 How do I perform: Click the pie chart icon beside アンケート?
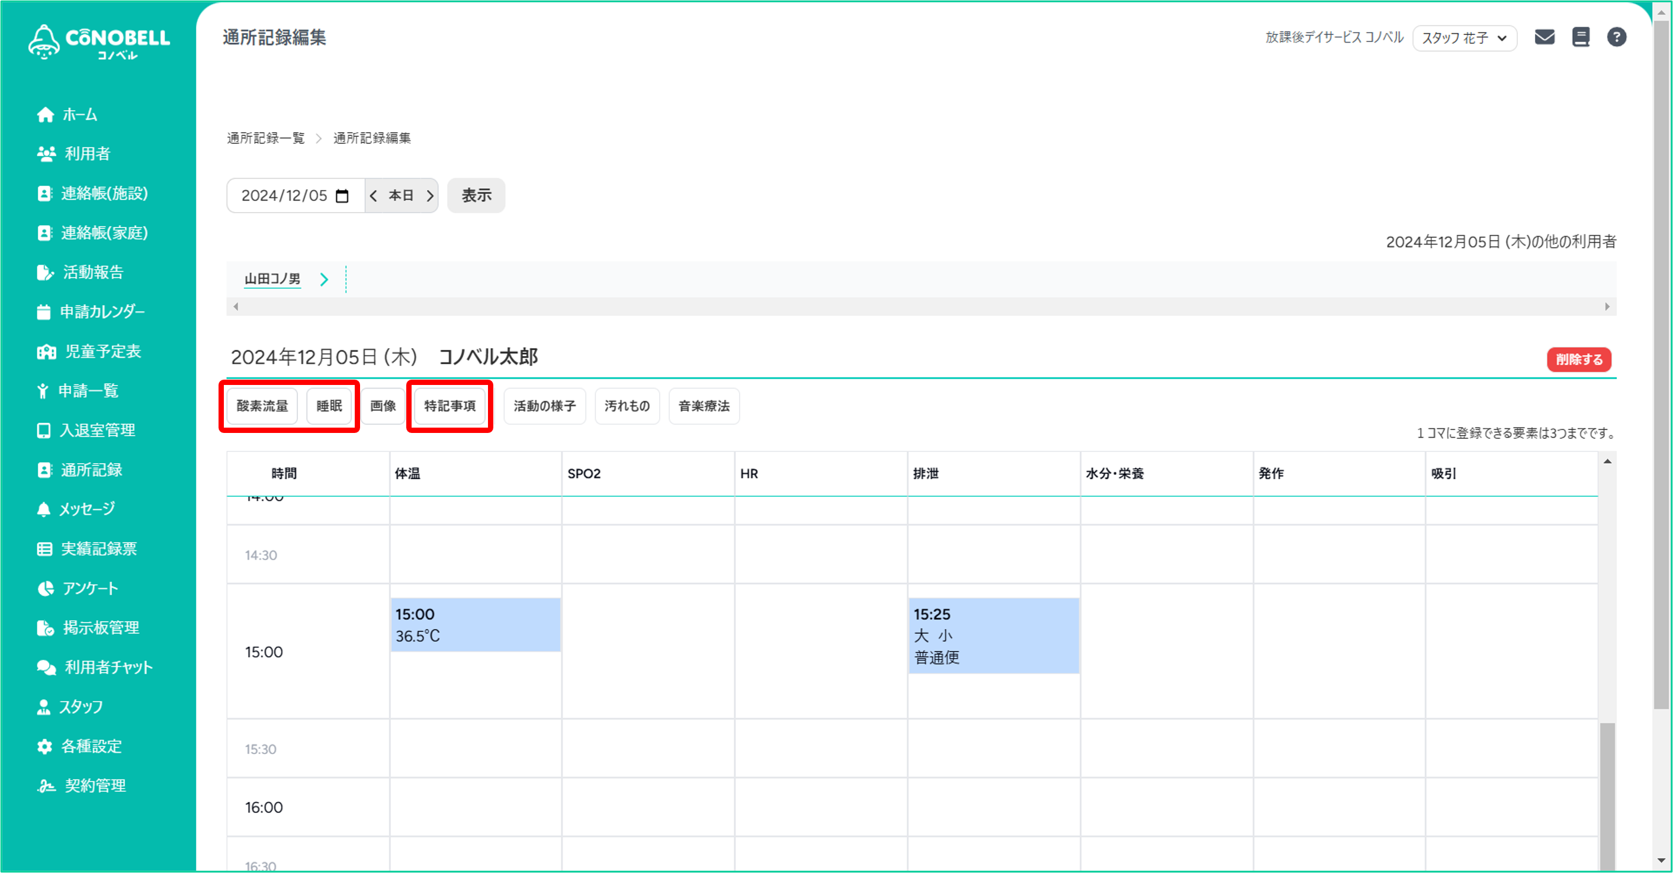coord(46,589)
